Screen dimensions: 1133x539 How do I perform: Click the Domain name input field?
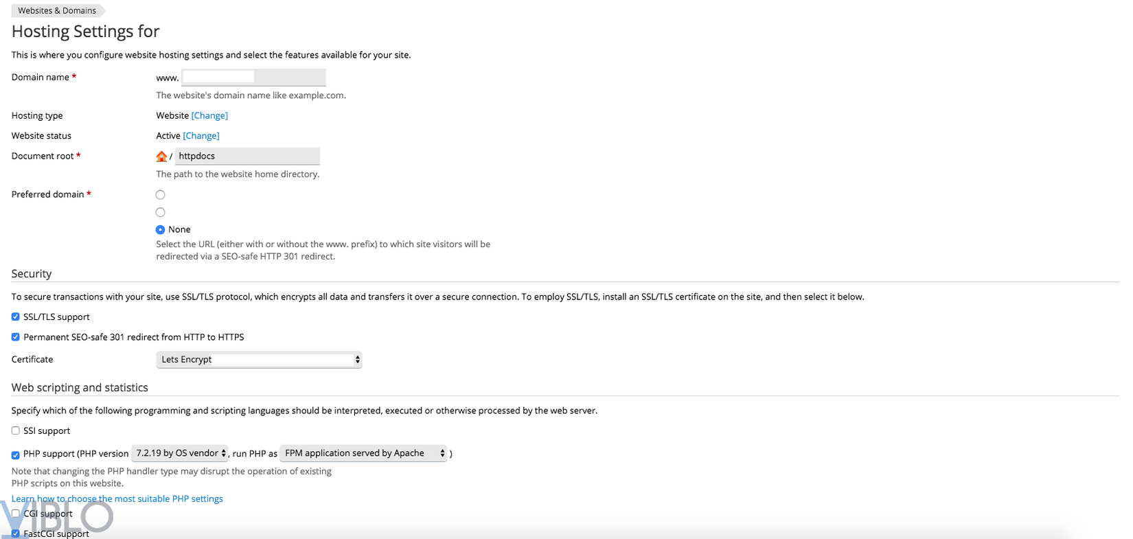coord(253,77)
